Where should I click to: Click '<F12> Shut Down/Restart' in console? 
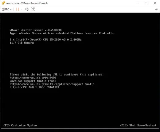point(138,125)
